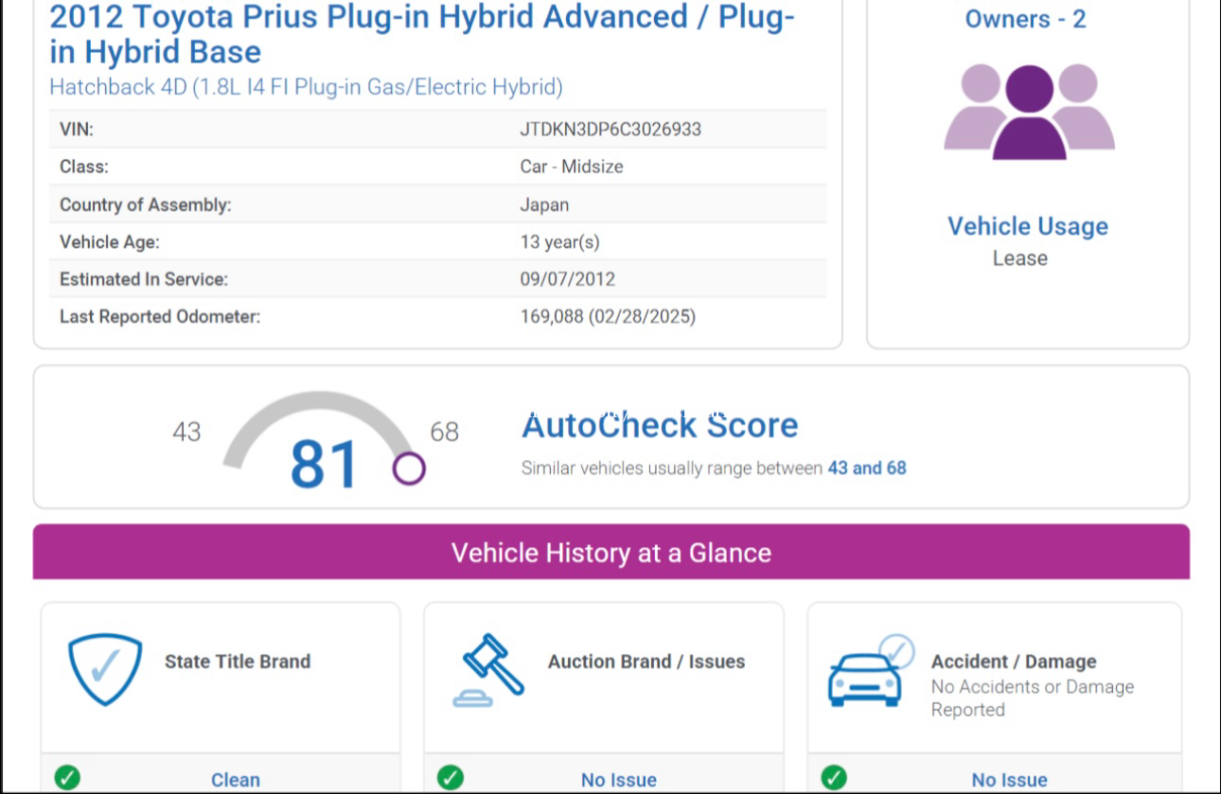Click the 'Country of Assembly:' label
This screenshot has width=1221, height=794.
coord(145,204)
